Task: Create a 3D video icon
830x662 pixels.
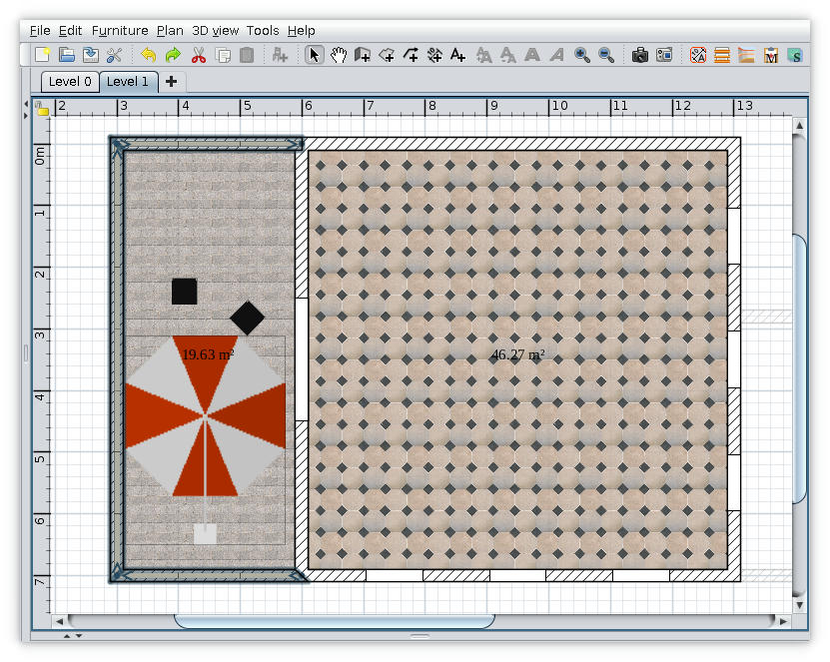Action: pyautogui.click(x=664, y=55)
